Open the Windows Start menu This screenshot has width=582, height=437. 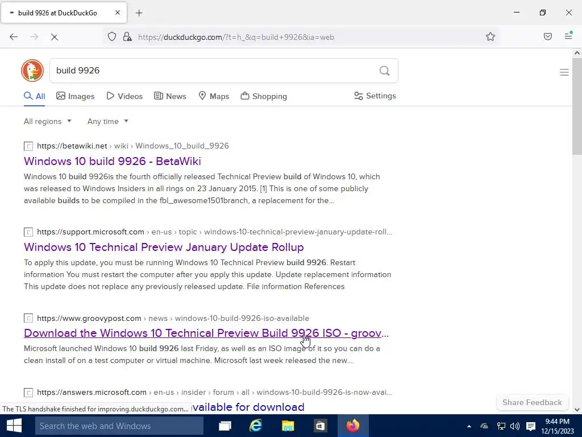tap(14, 426)
